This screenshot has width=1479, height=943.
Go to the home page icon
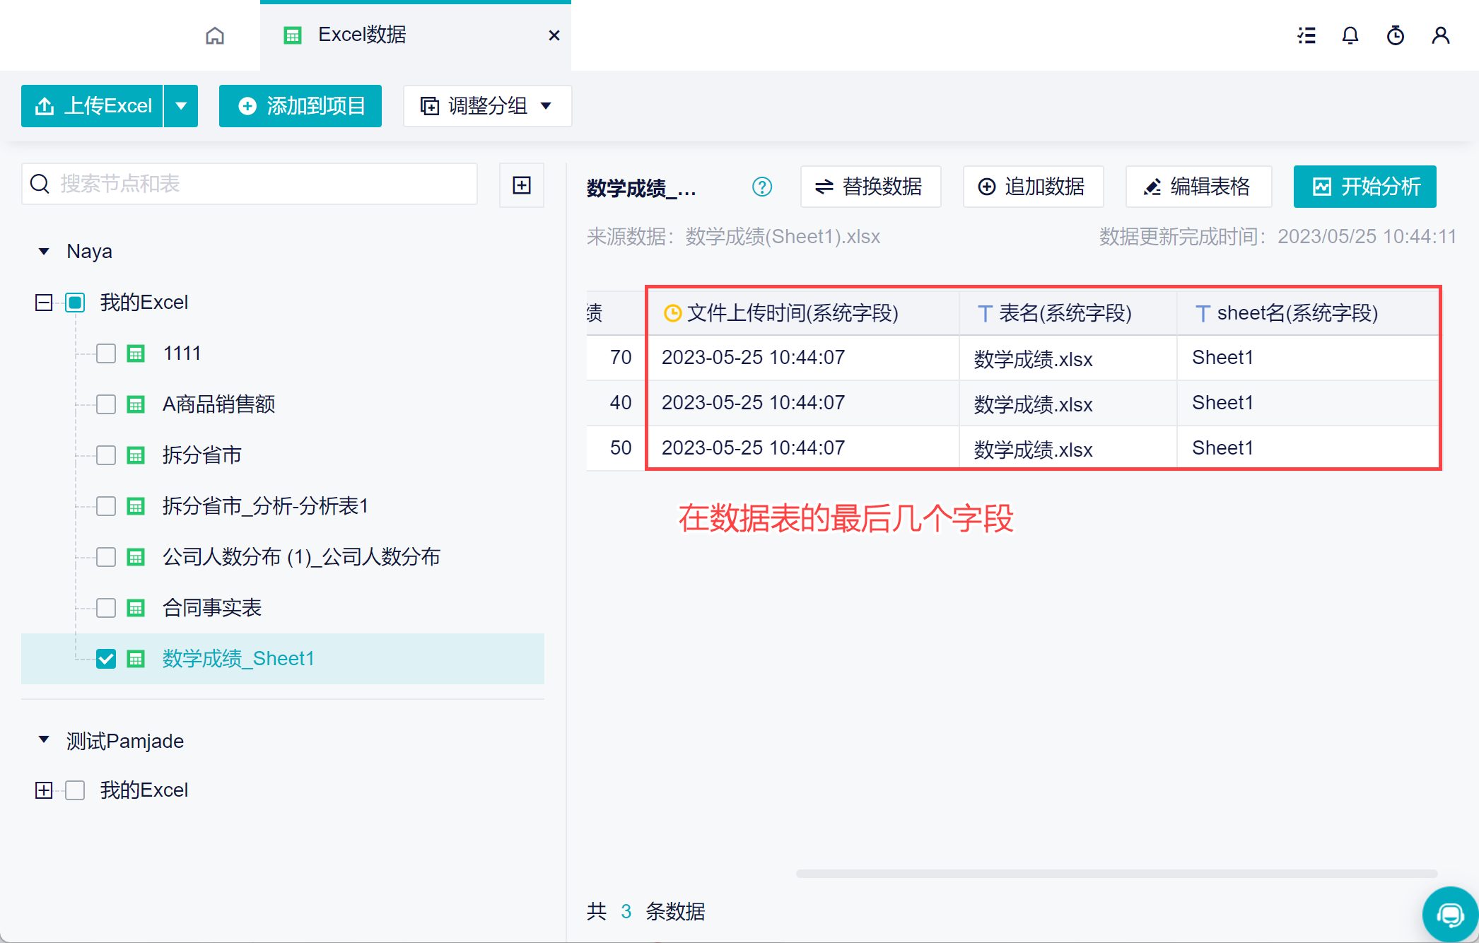[x=215, y=35]
